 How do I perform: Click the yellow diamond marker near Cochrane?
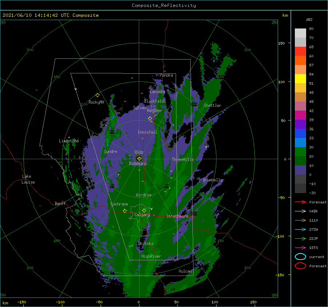pyautogui.click(x=125, y=211)
